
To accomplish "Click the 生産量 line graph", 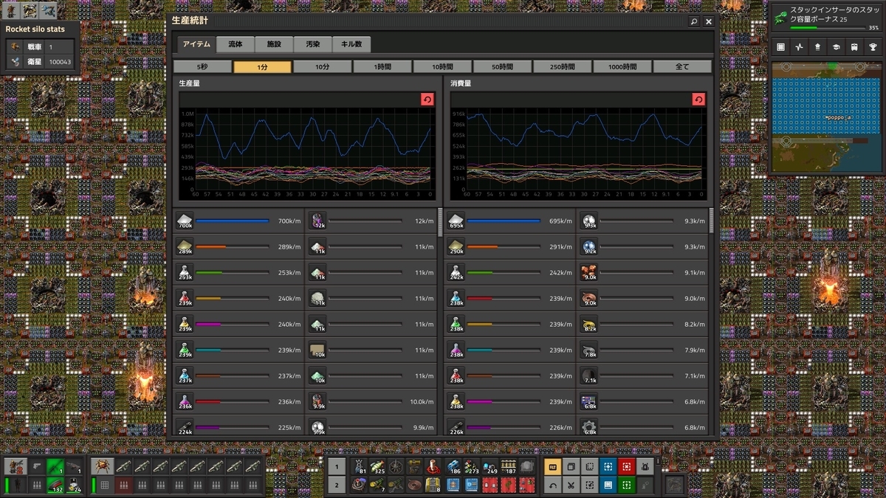I will click(x=306, y=153).
